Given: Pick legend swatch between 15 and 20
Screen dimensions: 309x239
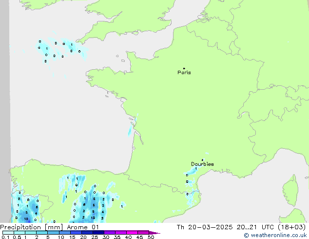Looking at the screenshot, I should tap(76, 233).
